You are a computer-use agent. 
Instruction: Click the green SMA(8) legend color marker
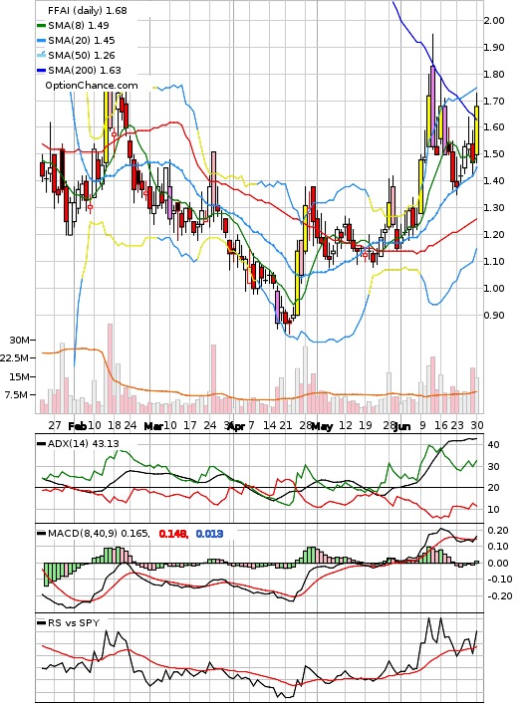tap(41, 26)
